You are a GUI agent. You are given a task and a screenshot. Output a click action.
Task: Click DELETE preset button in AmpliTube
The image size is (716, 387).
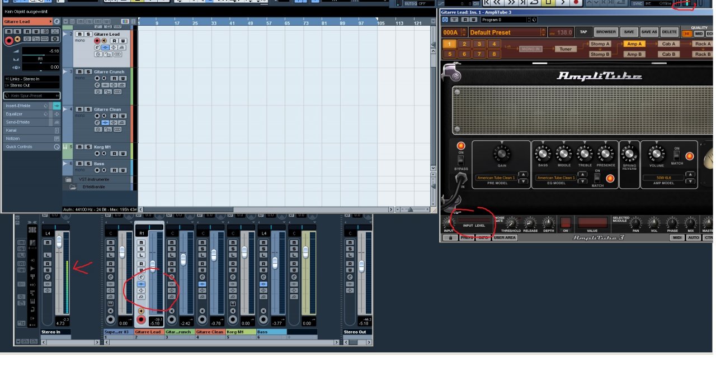coord(669,32)
